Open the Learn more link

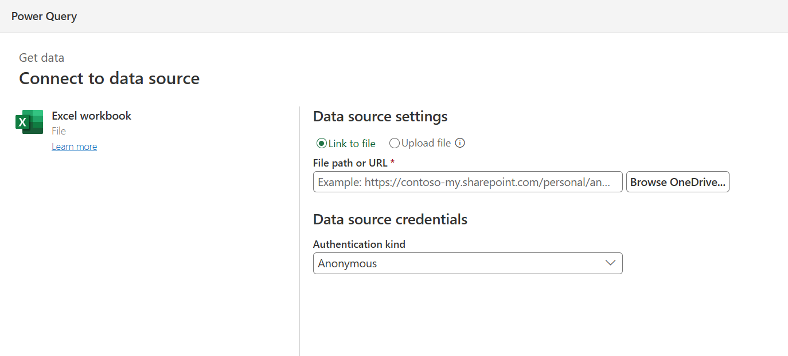74,146
